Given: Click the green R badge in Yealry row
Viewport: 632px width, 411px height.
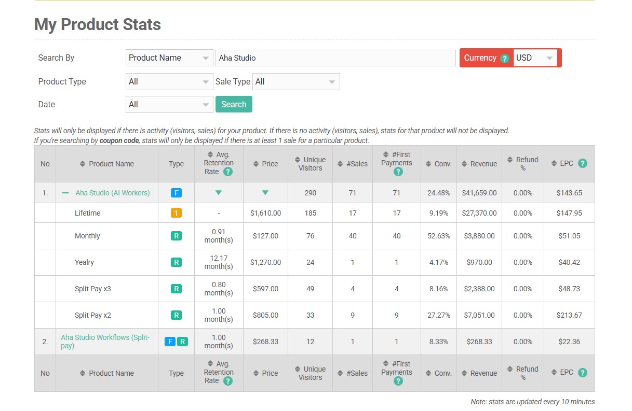Looking at the screenshot, I should pos(176,262).
